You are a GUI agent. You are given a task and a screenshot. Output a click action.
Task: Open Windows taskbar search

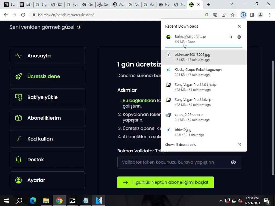click(x=19, y=201)
